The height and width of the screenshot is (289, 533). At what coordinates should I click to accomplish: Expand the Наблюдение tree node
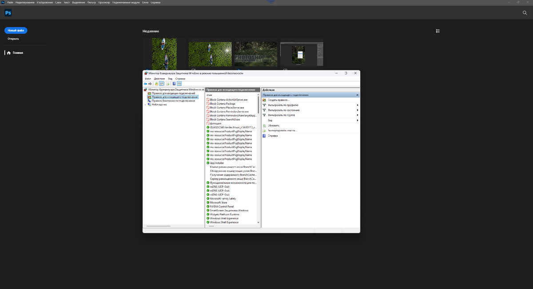145,104
